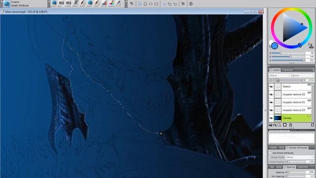Open the Spacing tab
Viewport: 316px width, 178px height.
pos(289,167)
